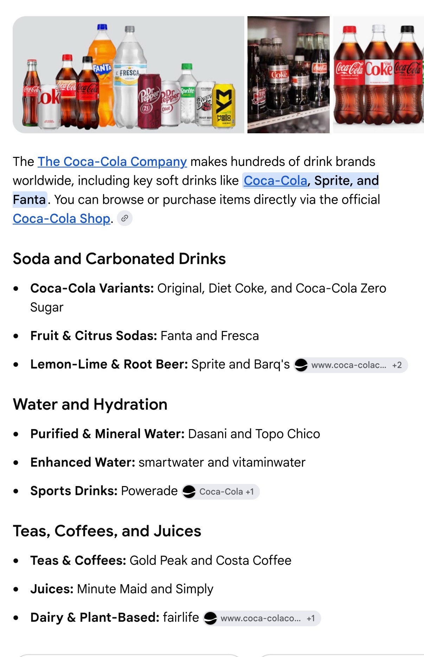424x657 pixels.
Task: Open the three Coca-Cola bottles image
Action: [x=378, y=75]
